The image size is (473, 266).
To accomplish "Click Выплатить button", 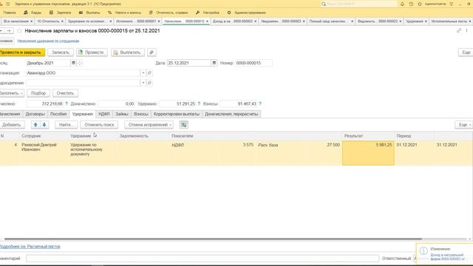I will point(128,52).
